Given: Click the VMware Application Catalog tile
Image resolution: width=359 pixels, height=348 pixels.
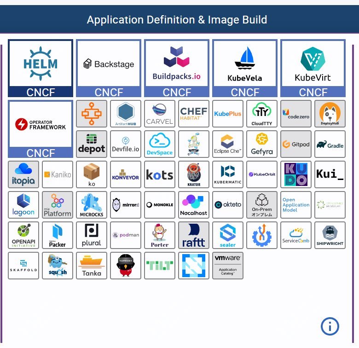Looking at the screenshot, I should pyautogui.click(x=228, y=266).
